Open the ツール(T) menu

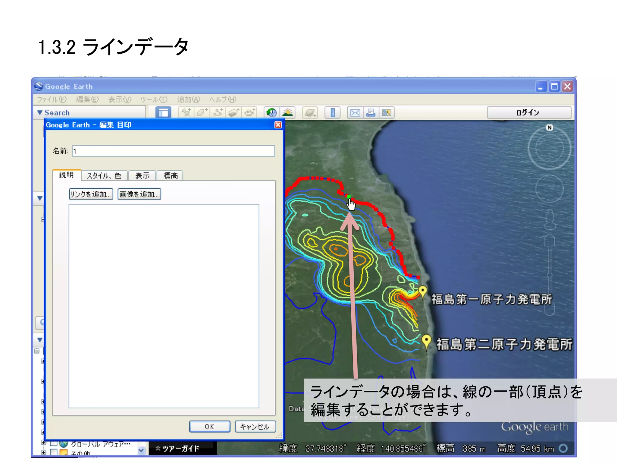[154, 99]
